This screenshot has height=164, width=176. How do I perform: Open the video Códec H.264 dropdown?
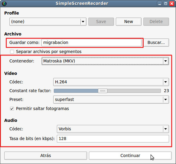click(x=111, y=82)
